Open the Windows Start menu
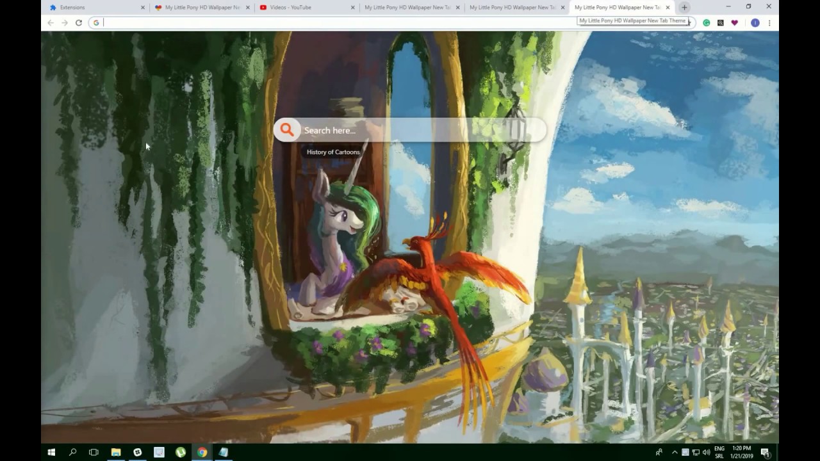820x461 pixels. 51,452
